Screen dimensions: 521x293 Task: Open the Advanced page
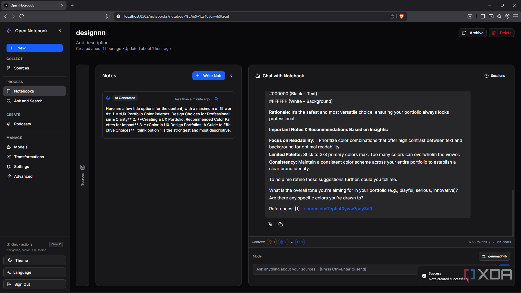[34, 176]
